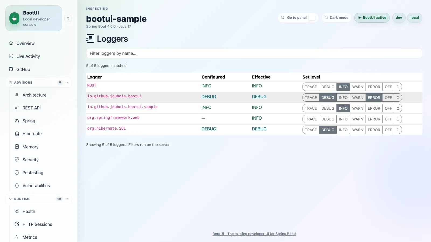
Task: Click the search icon in Go to panel
Action: [283, 18]
